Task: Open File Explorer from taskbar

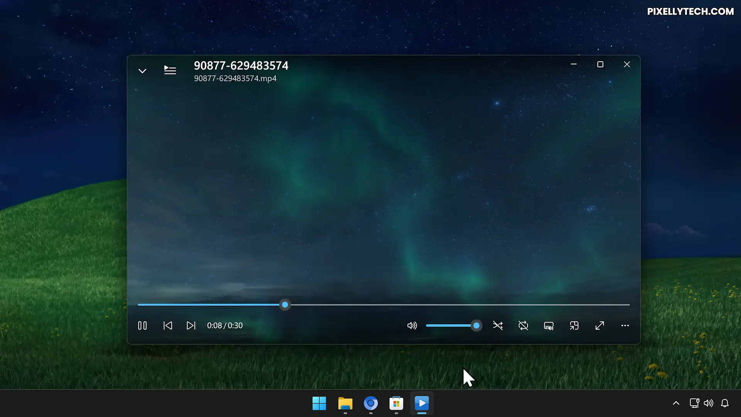Action: [x=345, y=403]
